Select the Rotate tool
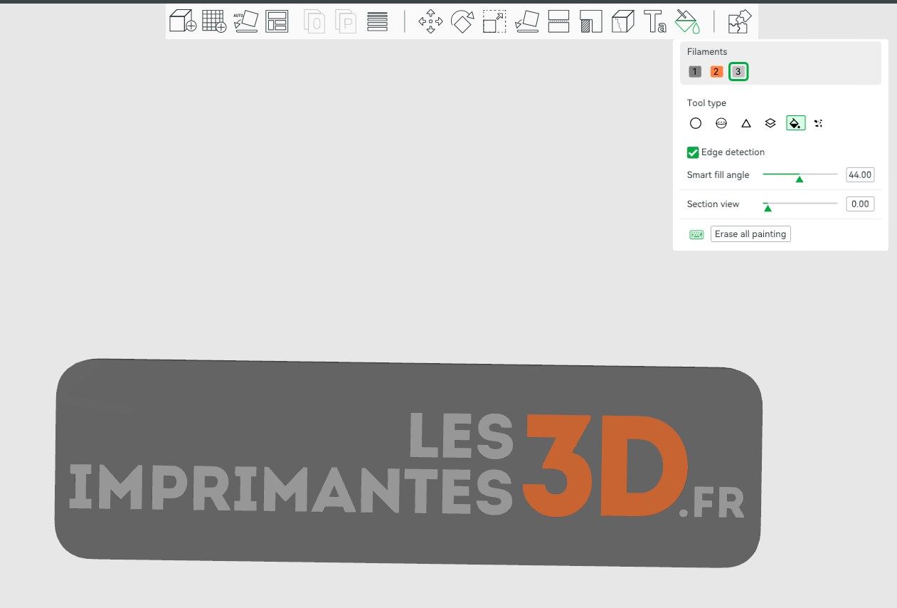 (462, 21)
